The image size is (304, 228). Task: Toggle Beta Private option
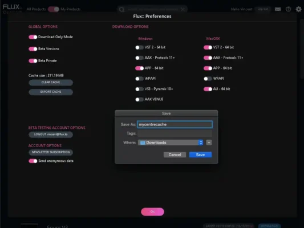[x=33, y=61]
